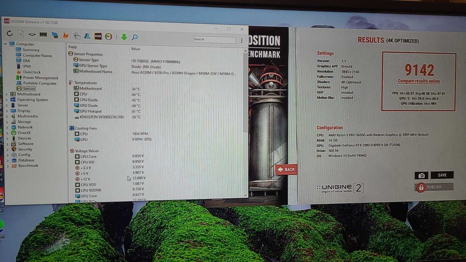Expand the Display tree node
The image size is (466, 262).
coord(7,111)
